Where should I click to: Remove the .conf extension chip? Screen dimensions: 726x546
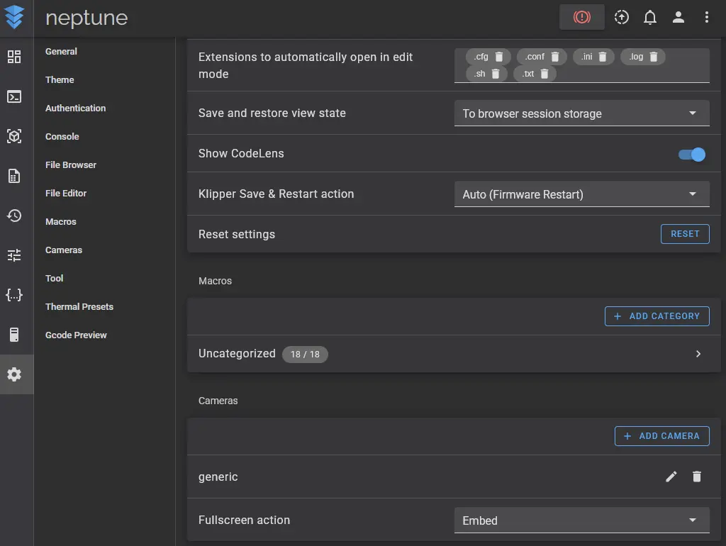click(x=554, y=57)
